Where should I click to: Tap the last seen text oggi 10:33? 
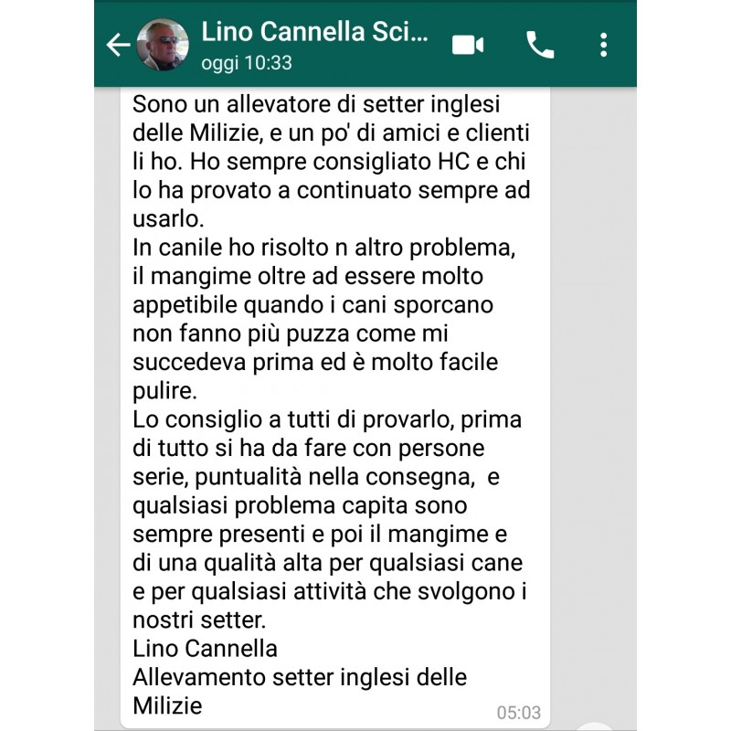click(x=247, y=63)
